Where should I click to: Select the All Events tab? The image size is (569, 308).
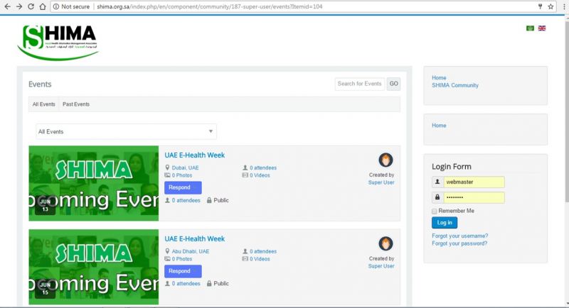coord(44,104)
